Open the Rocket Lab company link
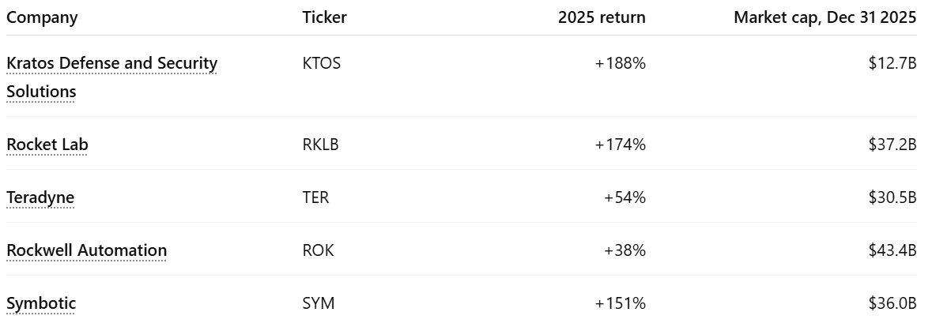Screen dimensions: 932x327 [x=47, y=145]
